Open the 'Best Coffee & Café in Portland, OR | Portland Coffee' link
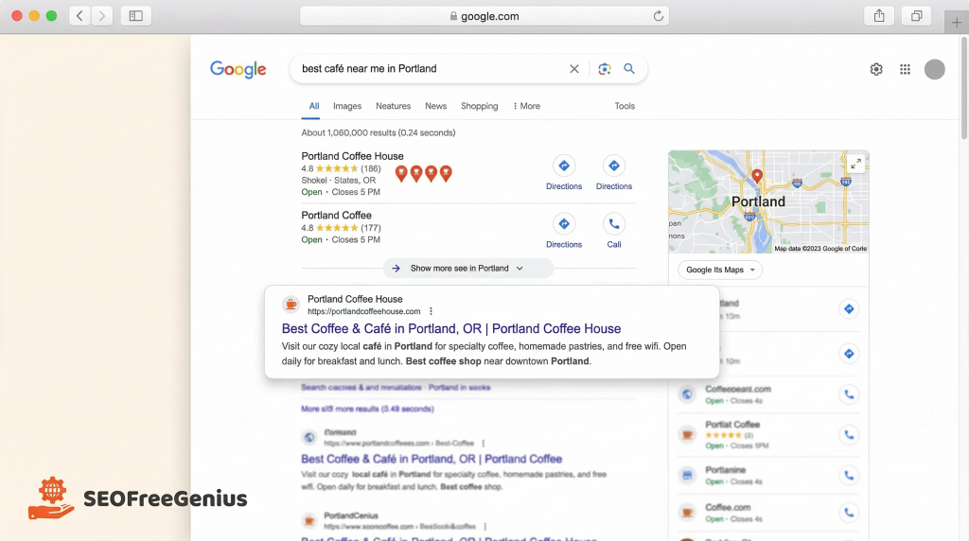Screen dimensions: 969x541 432,459
